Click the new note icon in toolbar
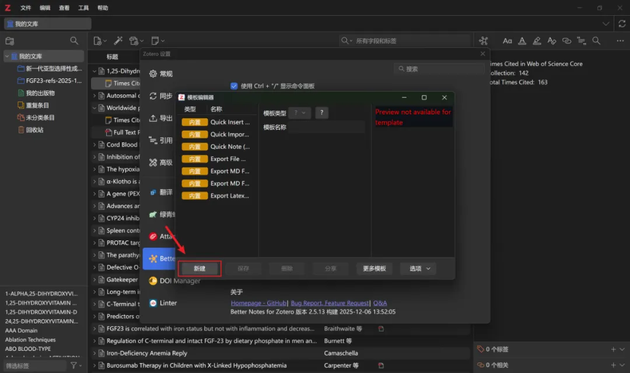 pyautogui.click(x=155, y=41)
